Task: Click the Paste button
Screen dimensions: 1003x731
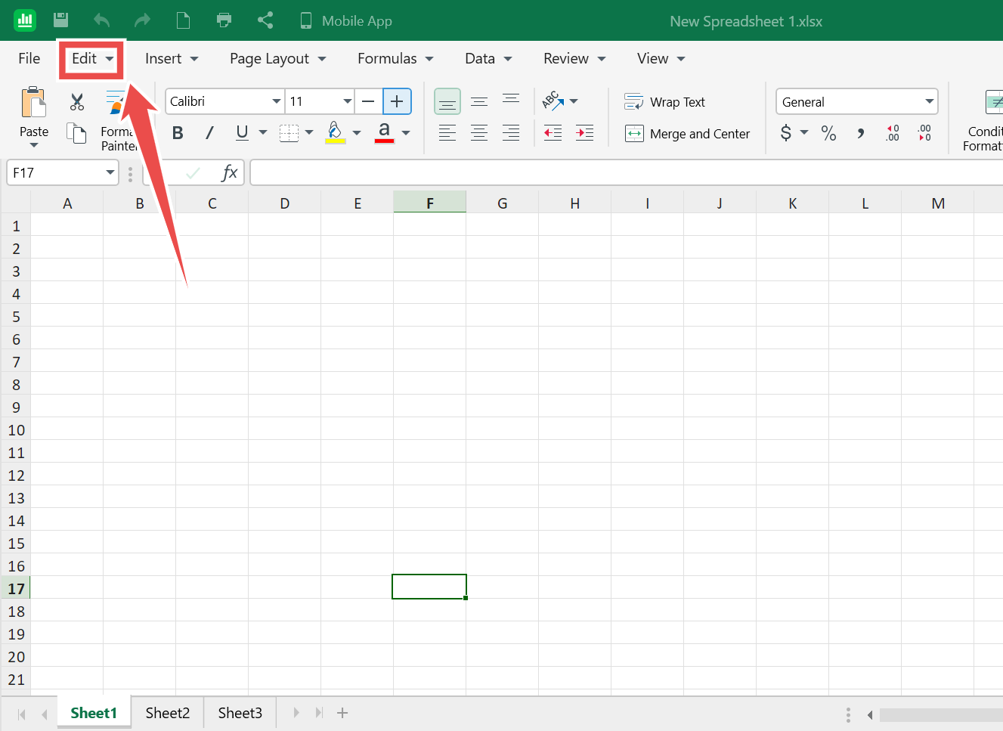Action: pos(33,111)
